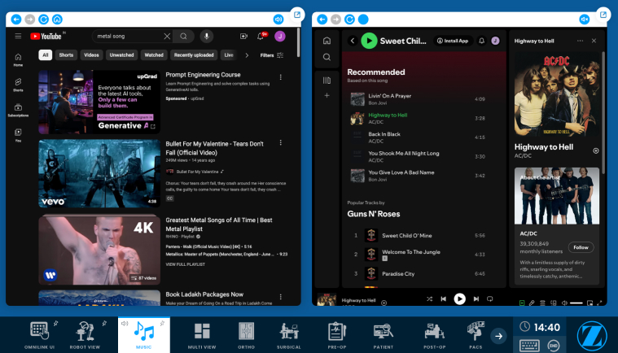618x353 pixels.
Task: Click the Spotify search icon in sidebar
Action: 327,57
